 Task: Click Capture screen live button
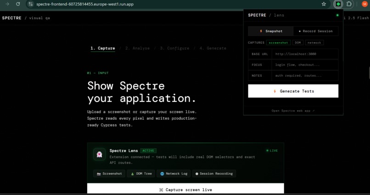185,189
